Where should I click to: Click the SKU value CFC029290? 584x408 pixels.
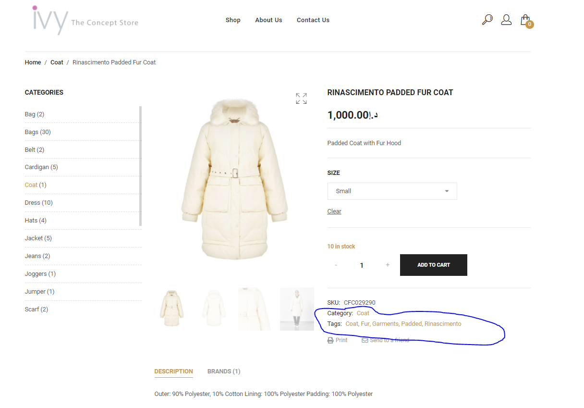[x=360, y=303]
